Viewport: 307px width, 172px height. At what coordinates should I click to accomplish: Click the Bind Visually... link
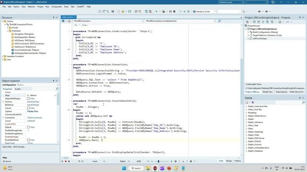[20, 147]
